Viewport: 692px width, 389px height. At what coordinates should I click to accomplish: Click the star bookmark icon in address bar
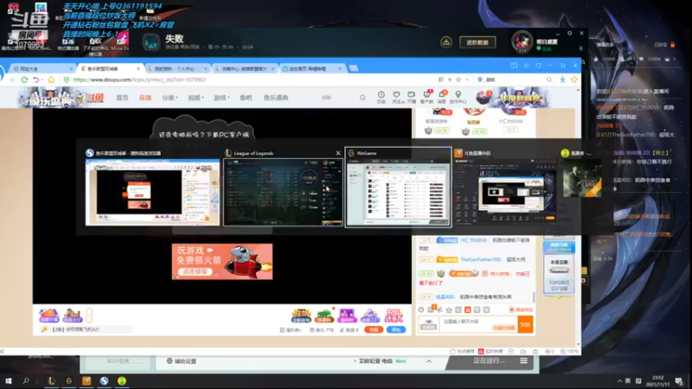point(458,80)
